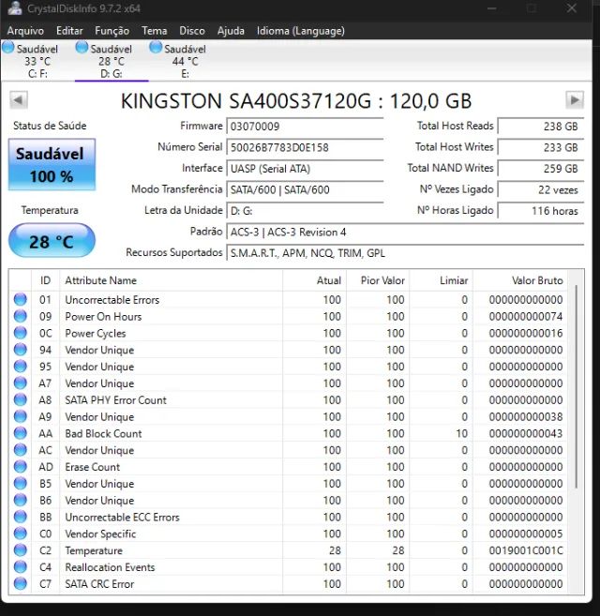600x616 pixels.
Task: Click the status icon for Reallocation Events row
Action: [x=20, y=567]
